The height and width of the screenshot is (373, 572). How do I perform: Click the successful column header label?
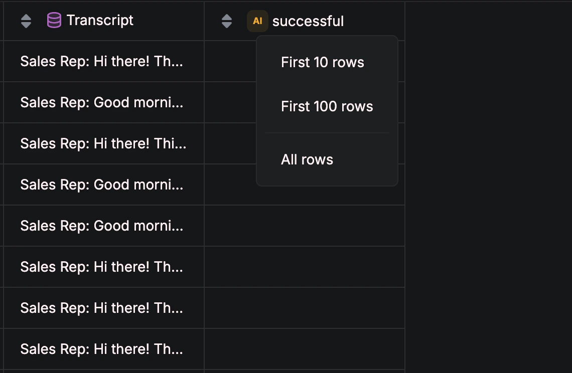point(308,21)
